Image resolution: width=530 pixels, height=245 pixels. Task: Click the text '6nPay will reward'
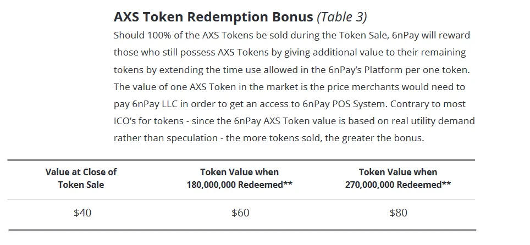click(x=431, y=35)
